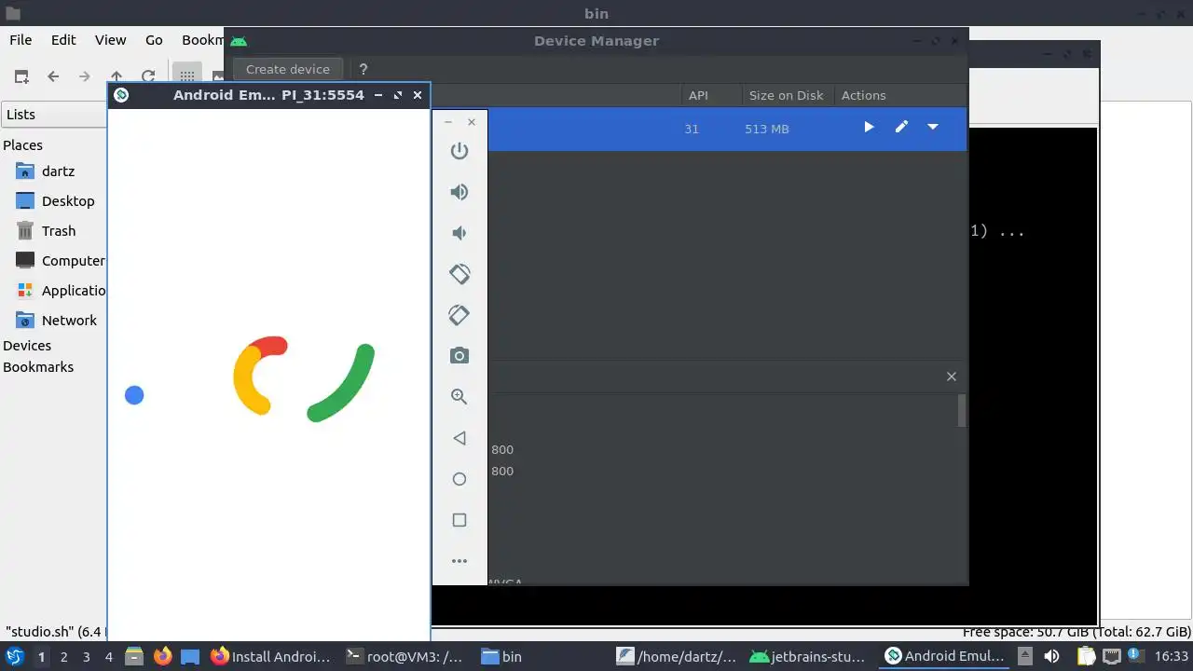Viewport: 1193px width, 671px height.
Task: Click Android icon in Device Manager title
Action: 239,41
